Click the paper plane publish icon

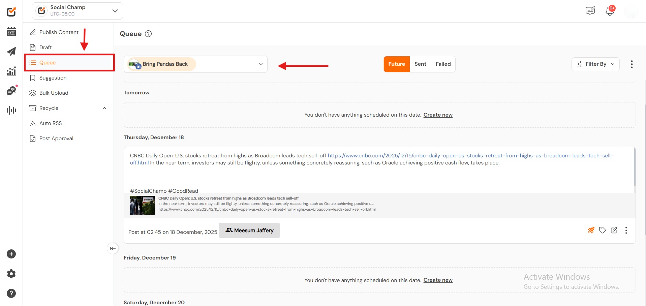click(11, 51)
